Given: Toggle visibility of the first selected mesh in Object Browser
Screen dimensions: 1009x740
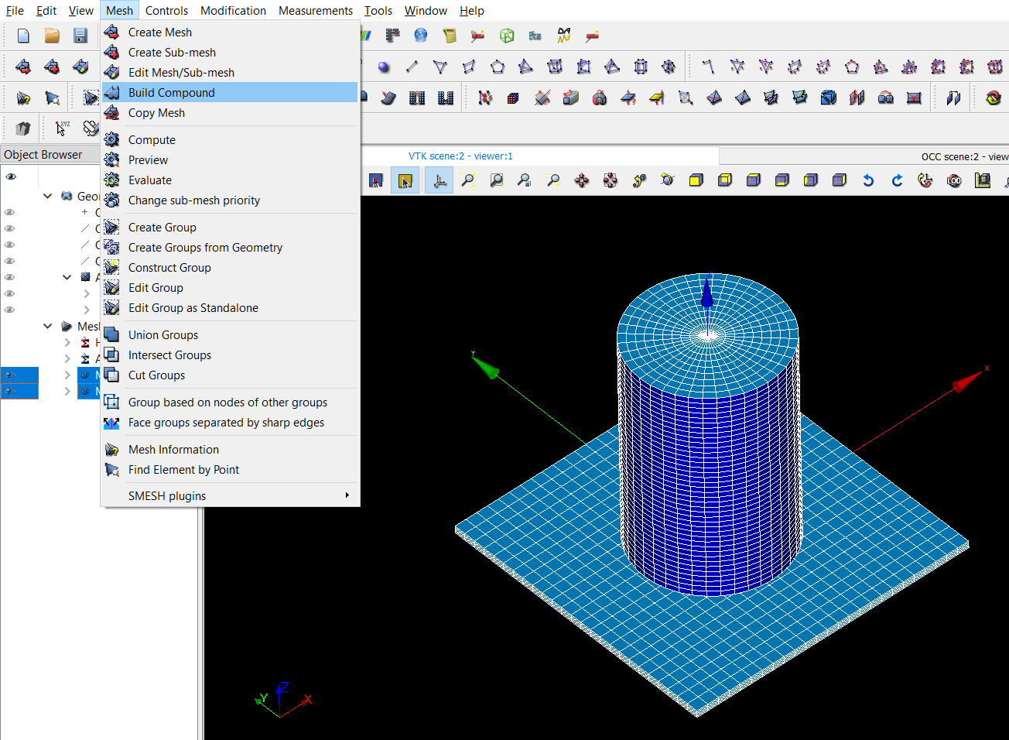Looking at the screenshot, I should point(10,375).
